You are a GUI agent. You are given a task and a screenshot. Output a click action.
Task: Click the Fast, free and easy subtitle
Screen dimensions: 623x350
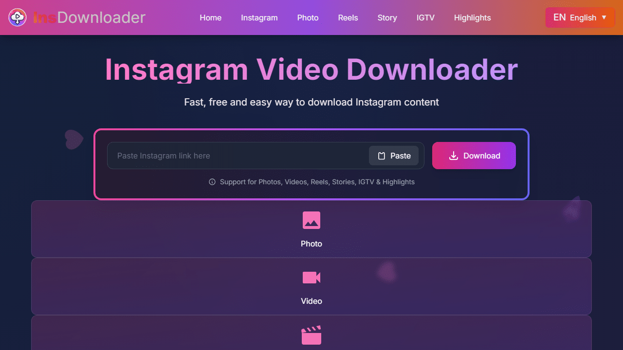pyautogui.click(x=311, y=102)
